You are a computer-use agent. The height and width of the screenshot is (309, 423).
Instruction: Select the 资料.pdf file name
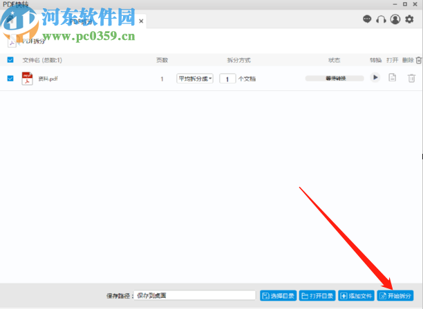[48, 79]
